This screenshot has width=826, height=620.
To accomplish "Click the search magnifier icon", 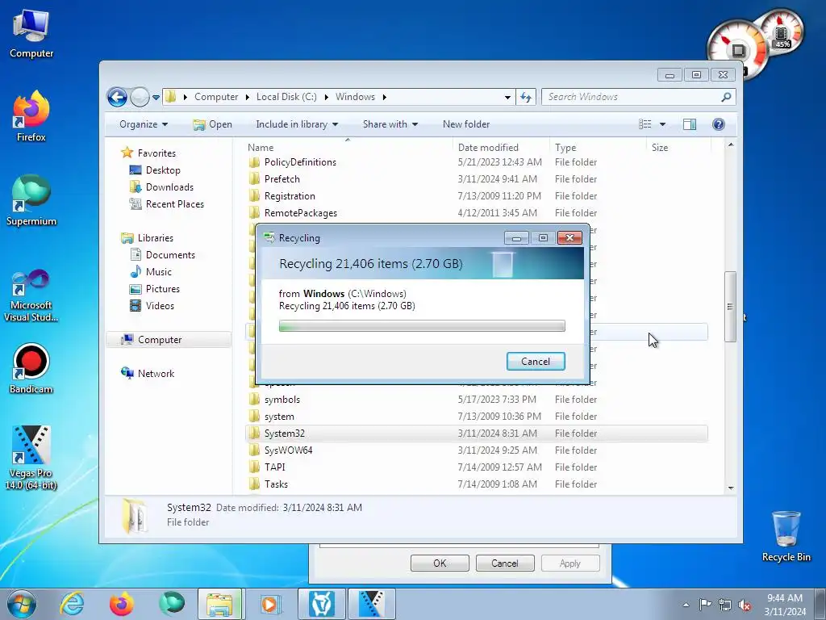I will (726, 97).
